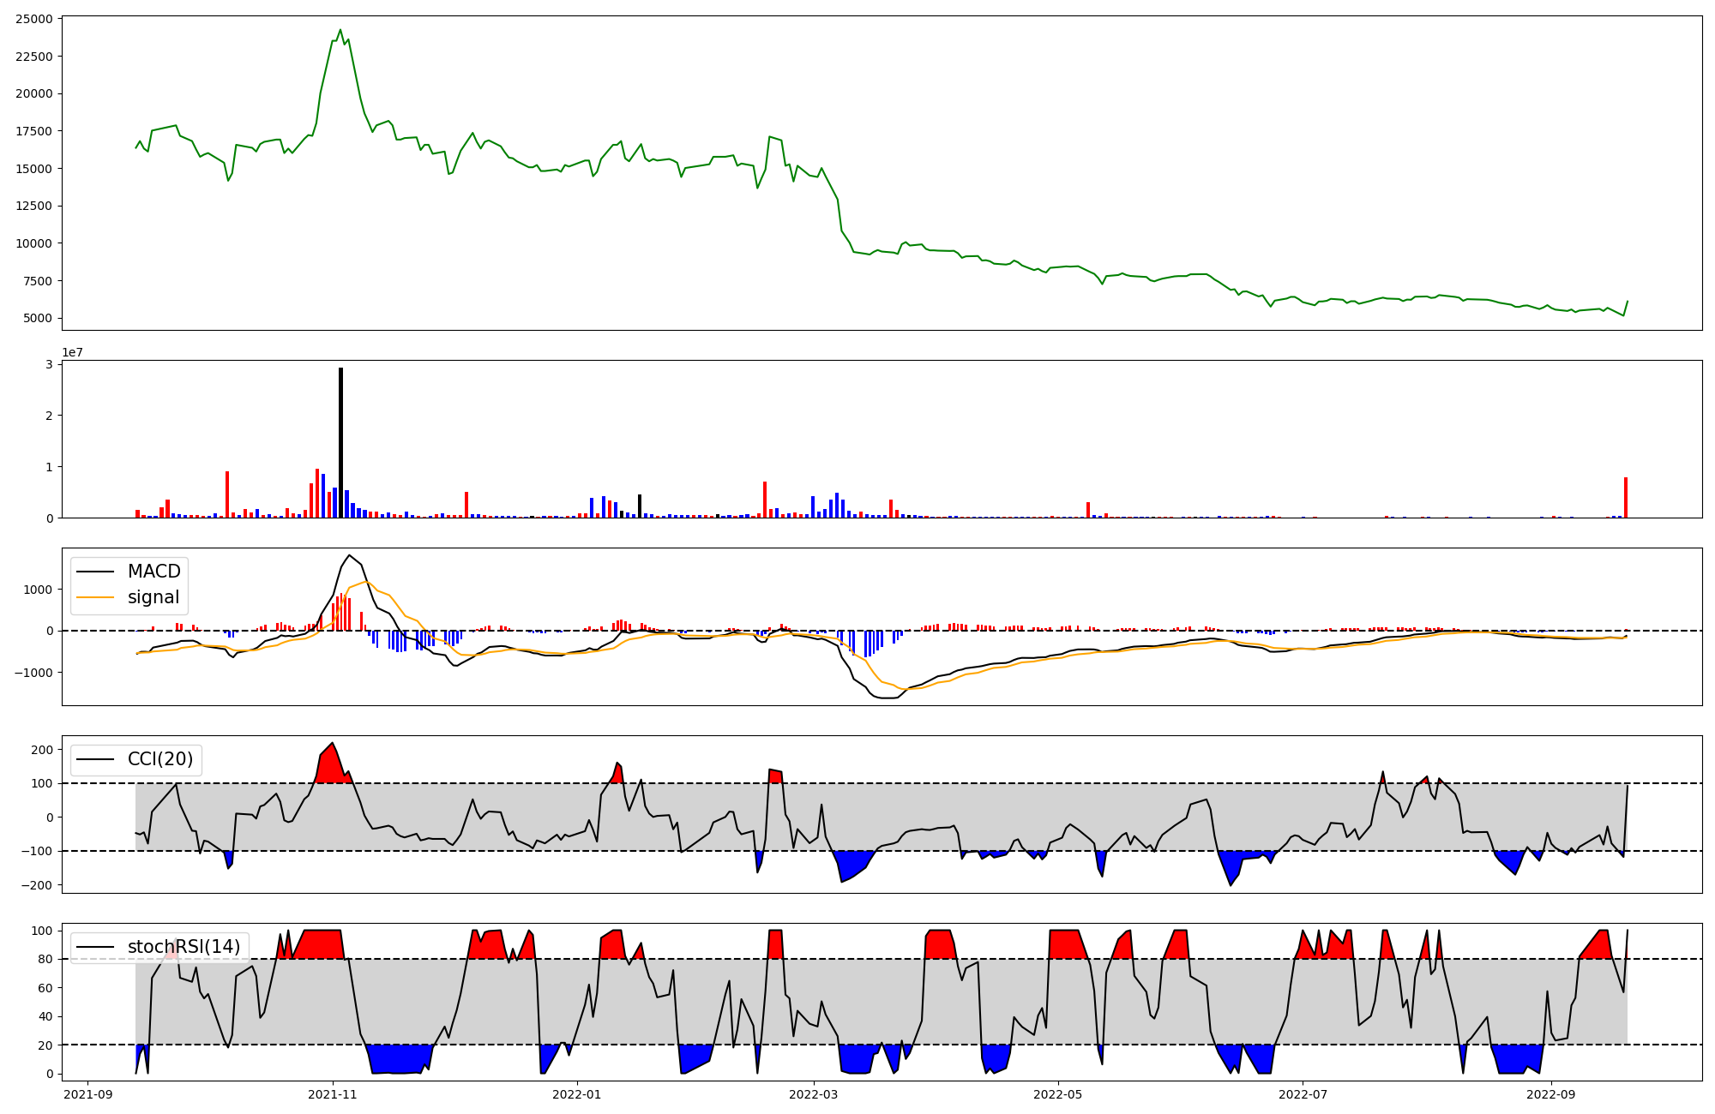
Task: Click the CCI(20) legend label
Action: point(159,759)
